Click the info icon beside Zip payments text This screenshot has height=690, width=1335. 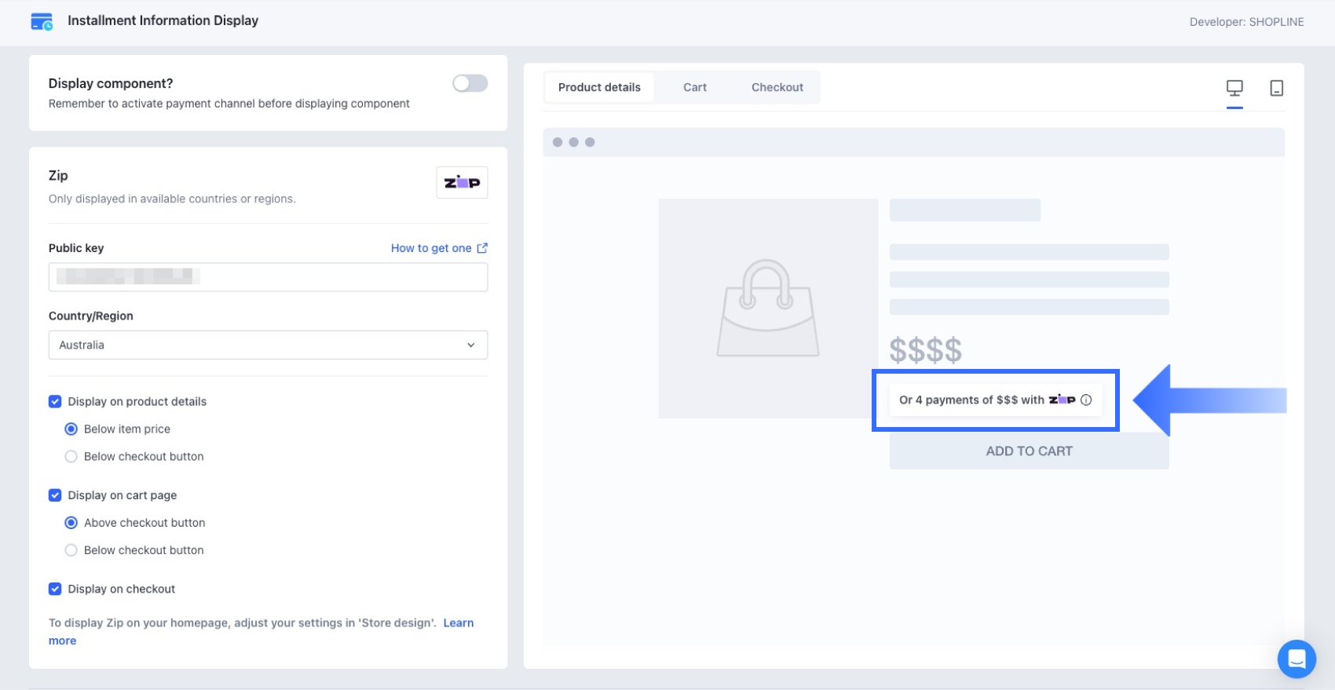click(x=1086, y=400)
